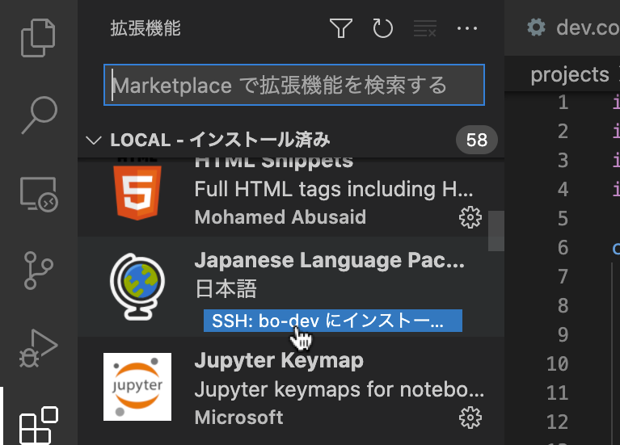Clear the extension search results
Image resolution: width=620 pixels, height=445 pixels.
[x=425, y=28]
